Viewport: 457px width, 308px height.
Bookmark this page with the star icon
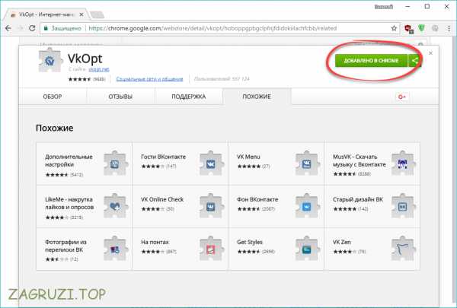394,28
